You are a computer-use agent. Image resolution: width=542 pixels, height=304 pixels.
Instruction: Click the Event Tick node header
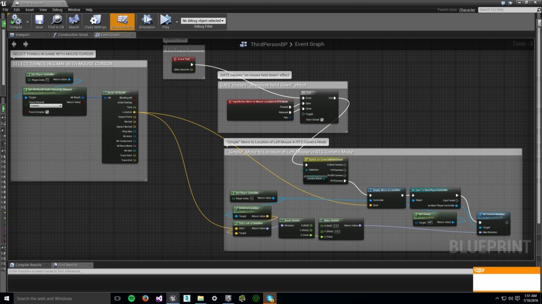[184, 59]
